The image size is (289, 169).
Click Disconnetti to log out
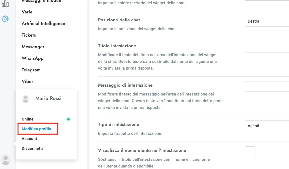32,149
